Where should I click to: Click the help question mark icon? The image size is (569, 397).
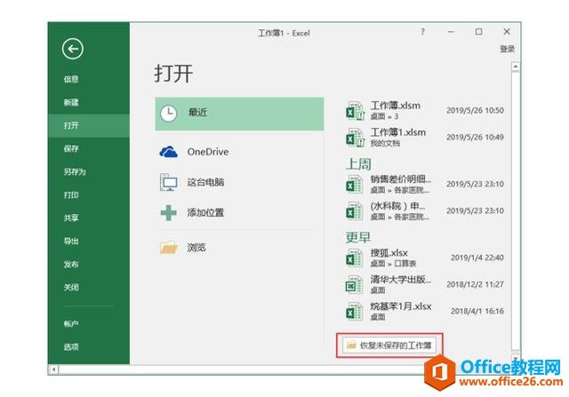click(x=423, y=32)
